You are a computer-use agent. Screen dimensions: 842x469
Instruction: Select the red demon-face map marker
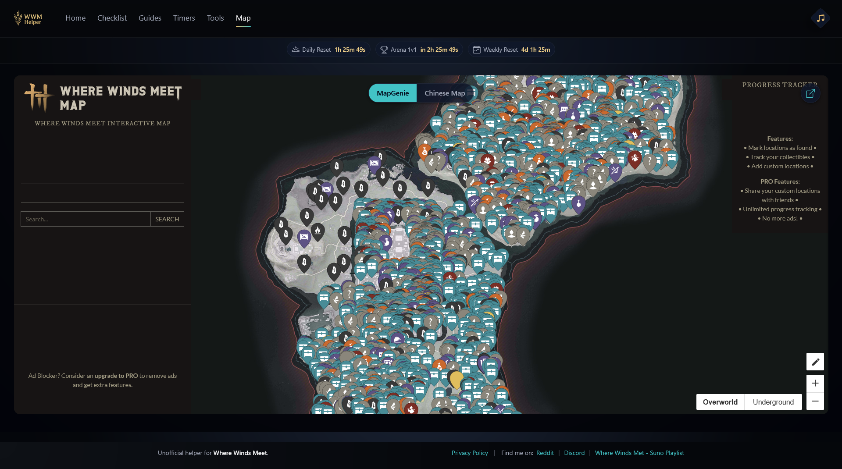tap(487, 161)
